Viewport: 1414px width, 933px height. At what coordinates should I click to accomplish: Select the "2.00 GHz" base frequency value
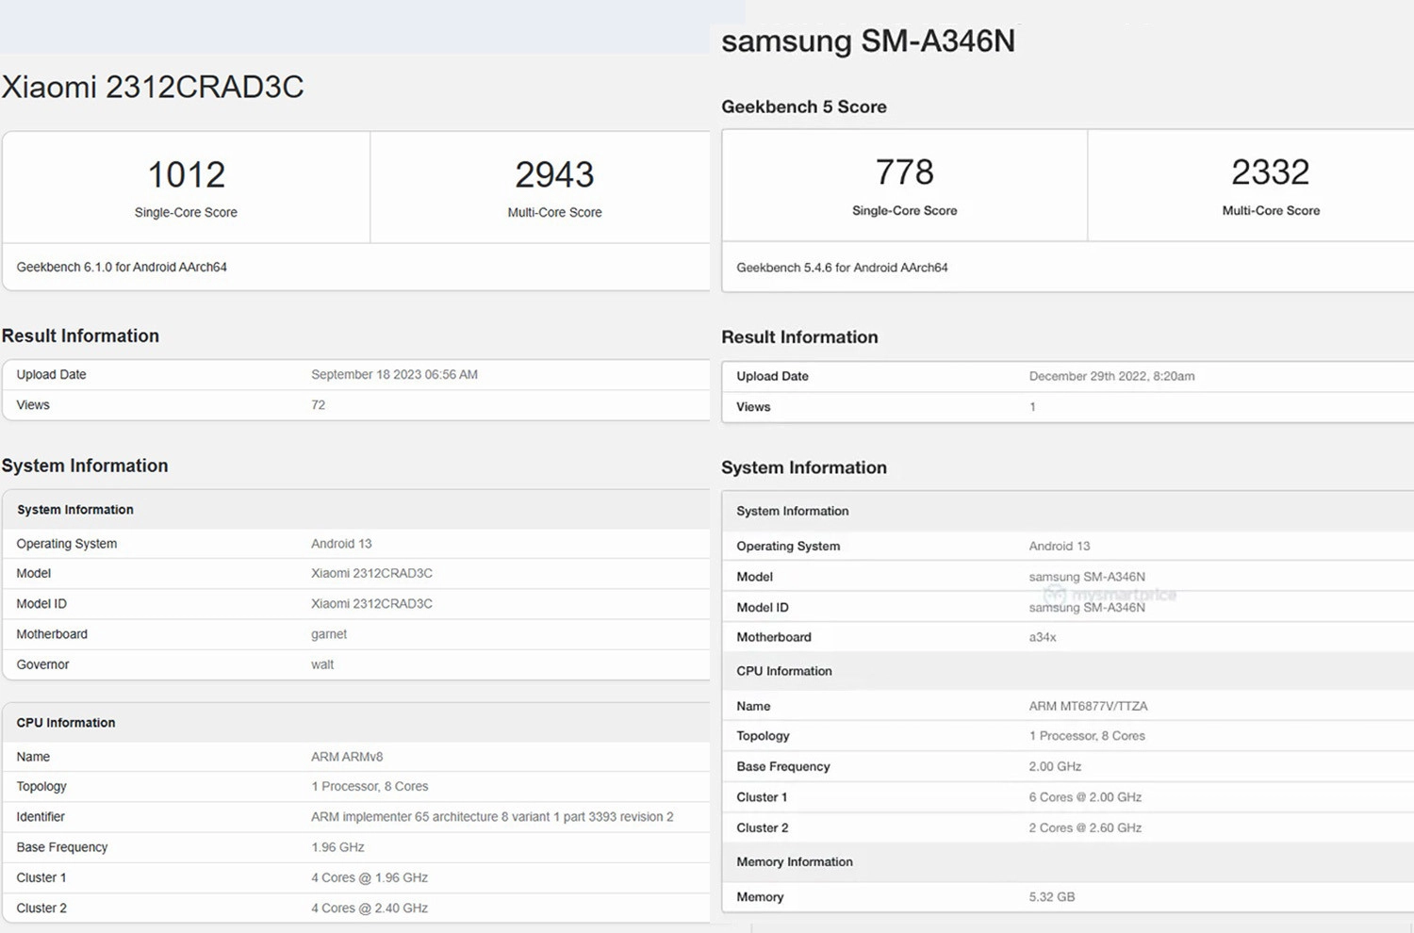(1055, 767)
